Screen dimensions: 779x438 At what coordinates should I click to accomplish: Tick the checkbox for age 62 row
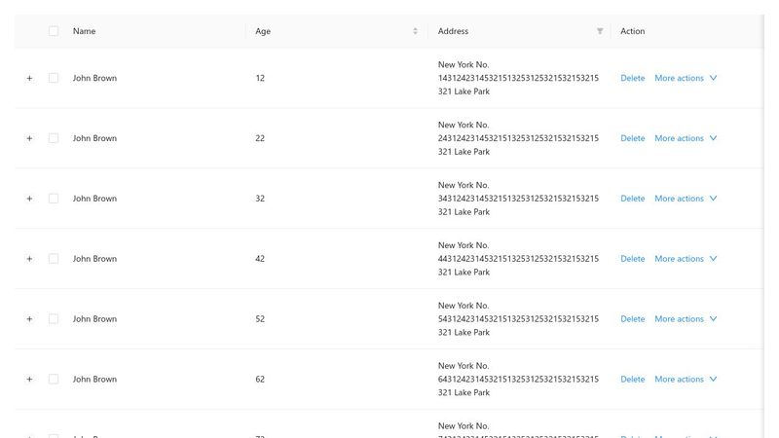pyautogui.click(x=54, y=380)
